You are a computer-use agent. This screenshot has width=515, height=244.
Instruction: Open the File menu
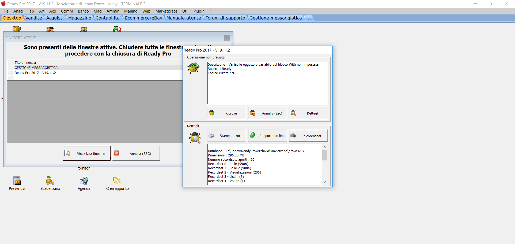[5, 11]
